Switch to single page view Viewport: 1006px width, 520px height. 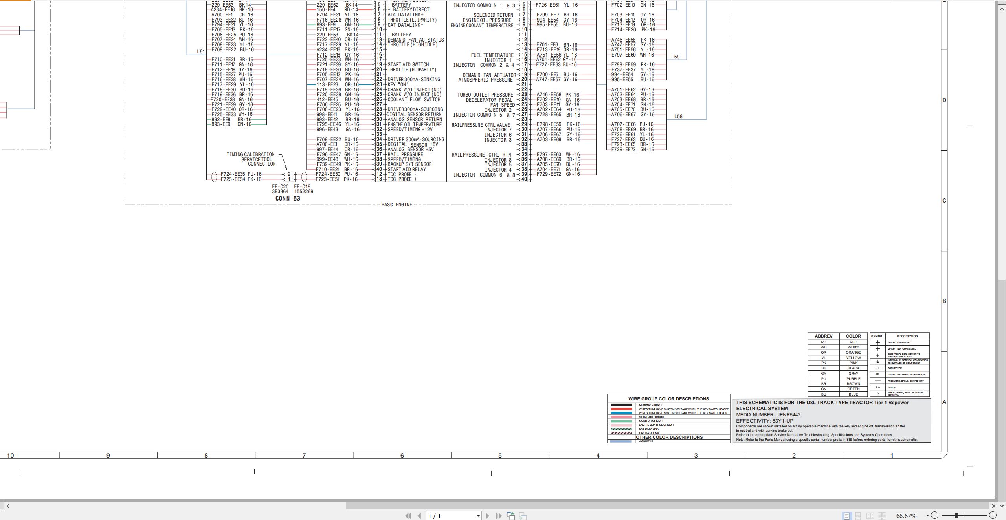(x=846, y=516)
